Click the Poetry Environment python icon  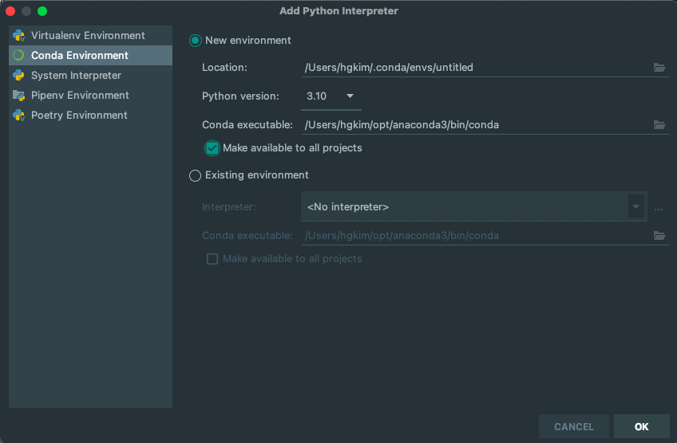tap(18, 116)
